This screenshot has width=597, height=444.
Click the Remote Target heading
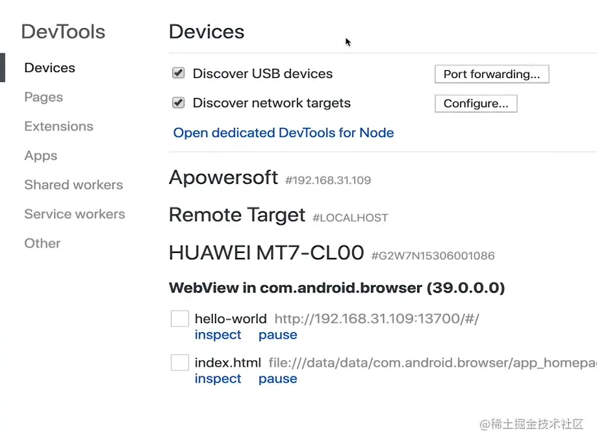236,215
